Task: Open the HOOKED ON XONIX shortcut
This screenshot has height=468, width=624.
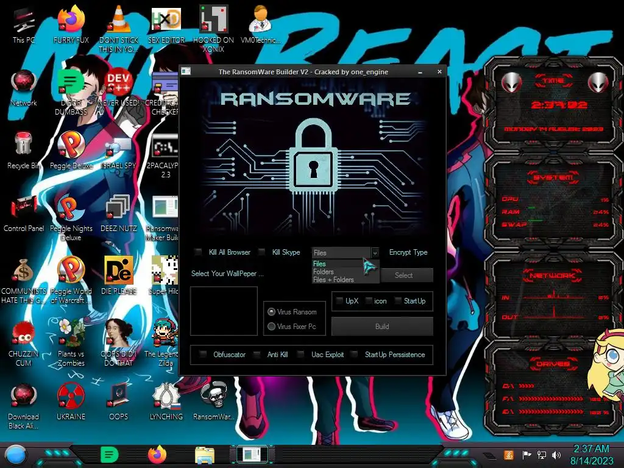Action: (213, 29)
